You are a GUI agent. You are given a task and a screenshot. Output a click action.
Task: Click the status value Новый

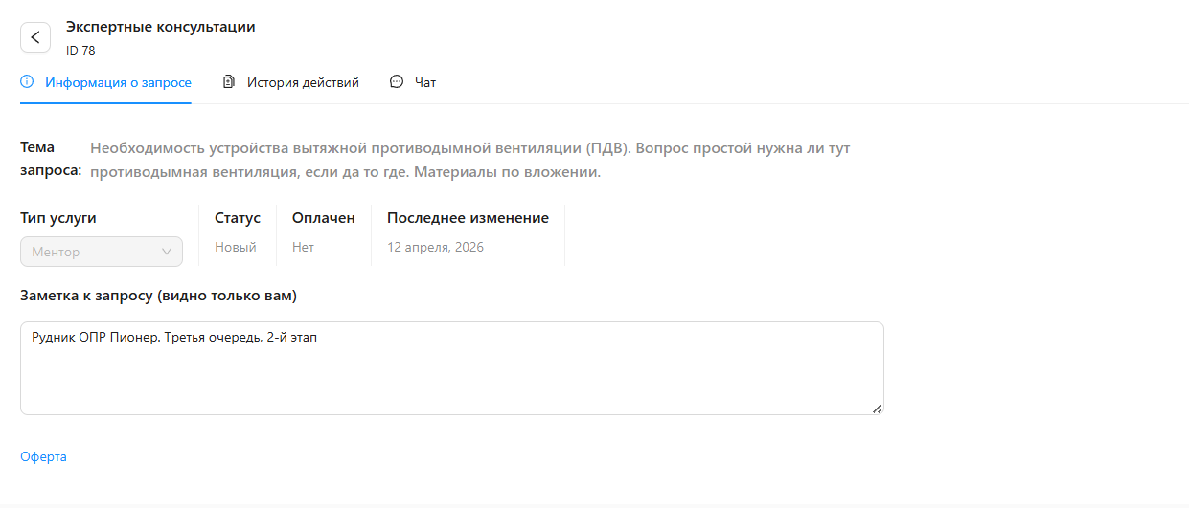(236, 247)
